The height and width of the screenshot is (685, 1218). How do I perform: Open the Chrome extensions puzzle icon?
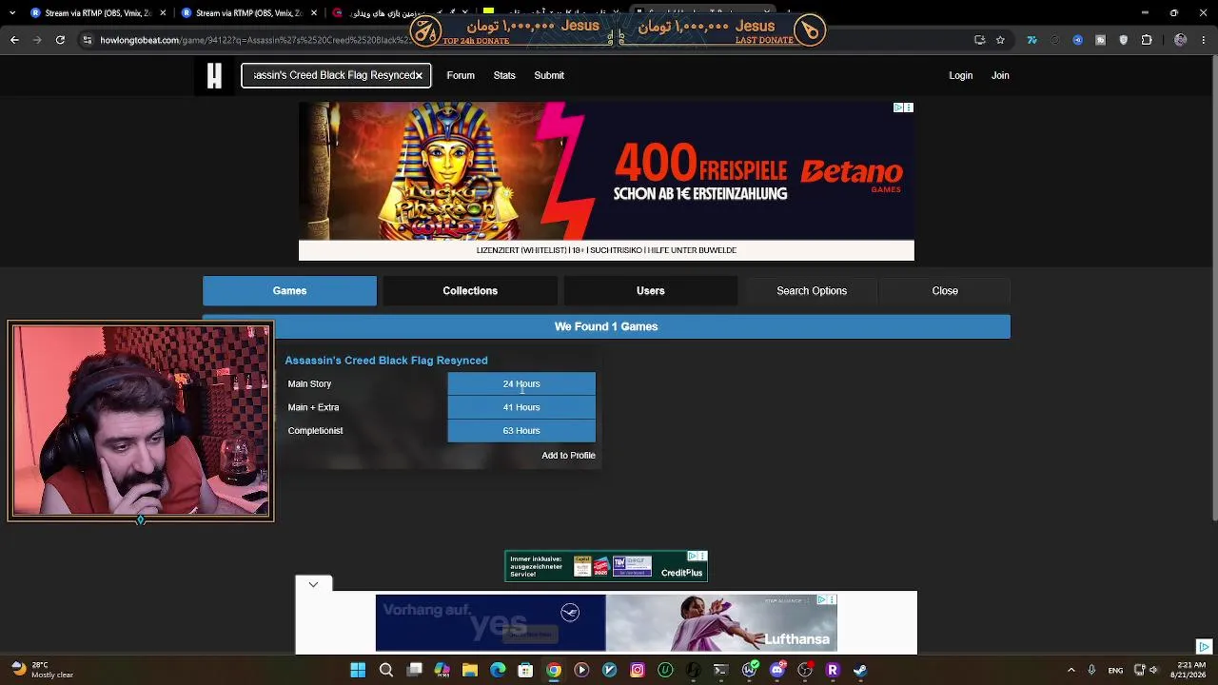[1147, 40]
